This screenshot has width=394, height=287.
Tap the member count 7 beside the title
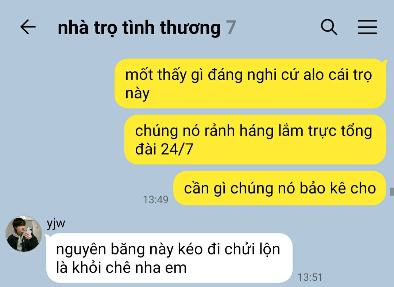231,27
